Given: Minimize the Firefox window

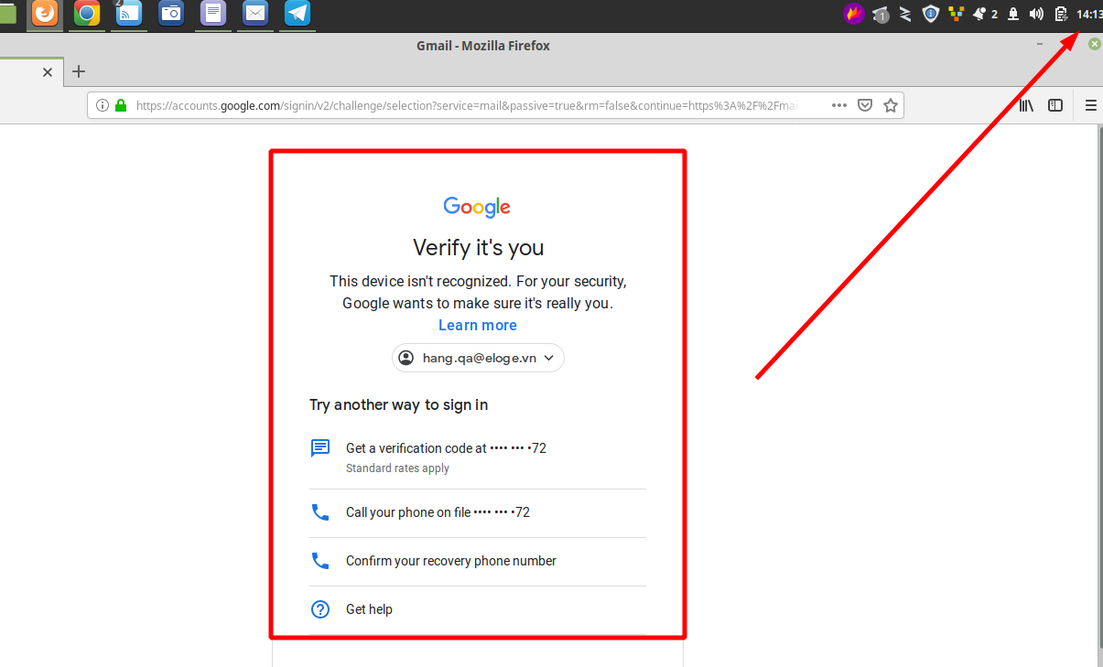Looking at the screenshot, I should point(1040,44).
